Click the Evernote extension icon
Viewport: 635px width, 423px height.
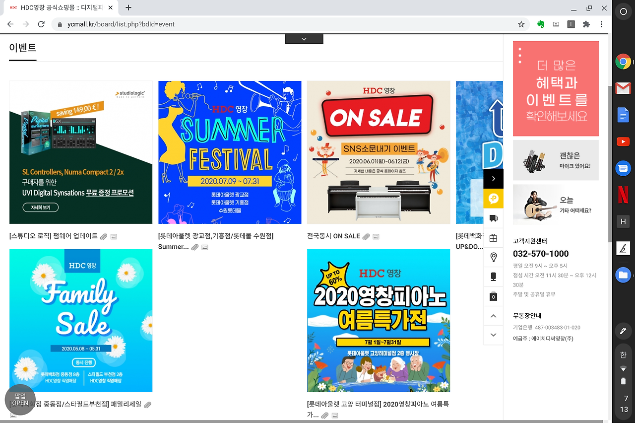coord(541,24)
